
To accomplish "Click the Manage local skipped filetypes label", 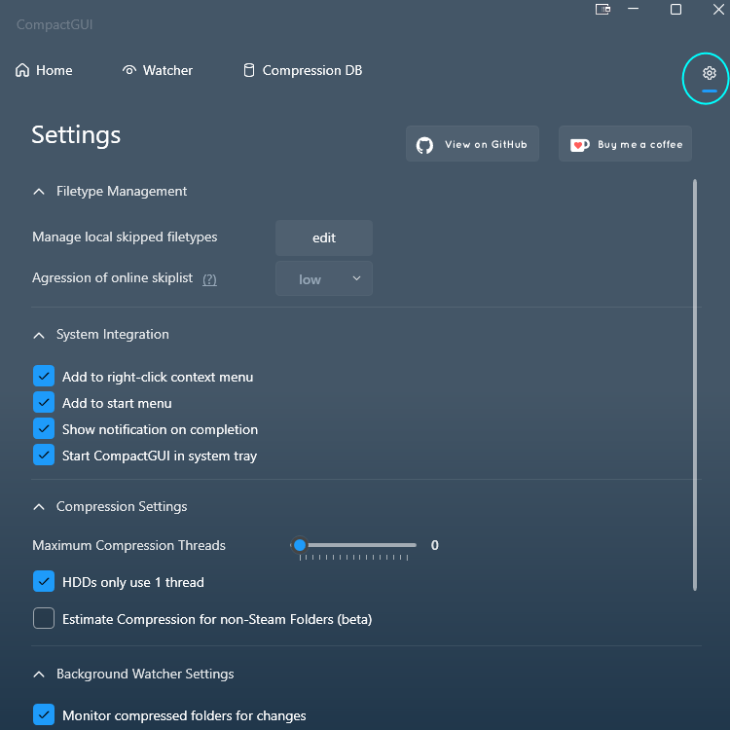I will click(x=125, y=237).
